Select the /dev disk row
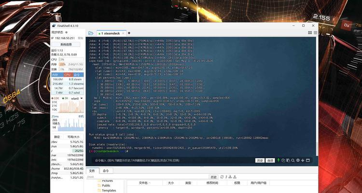The height and width of the screenshot is (193, 362). [x=68, y=142]
